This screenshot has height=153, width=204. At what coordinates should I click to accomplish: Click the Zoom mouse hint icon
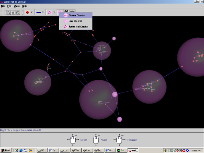point(96,140)
